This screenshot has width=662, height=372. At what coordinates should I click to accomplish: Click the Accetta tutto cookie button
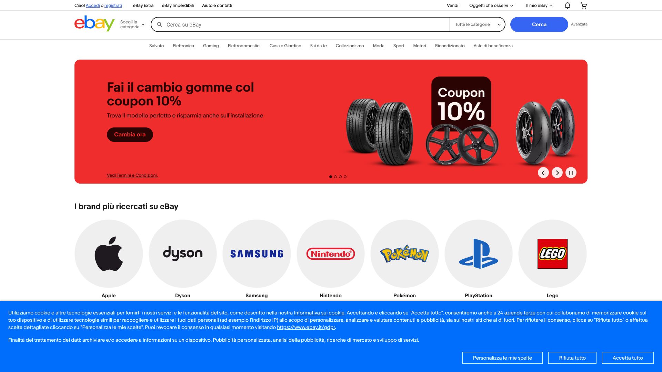click(628, 358)
